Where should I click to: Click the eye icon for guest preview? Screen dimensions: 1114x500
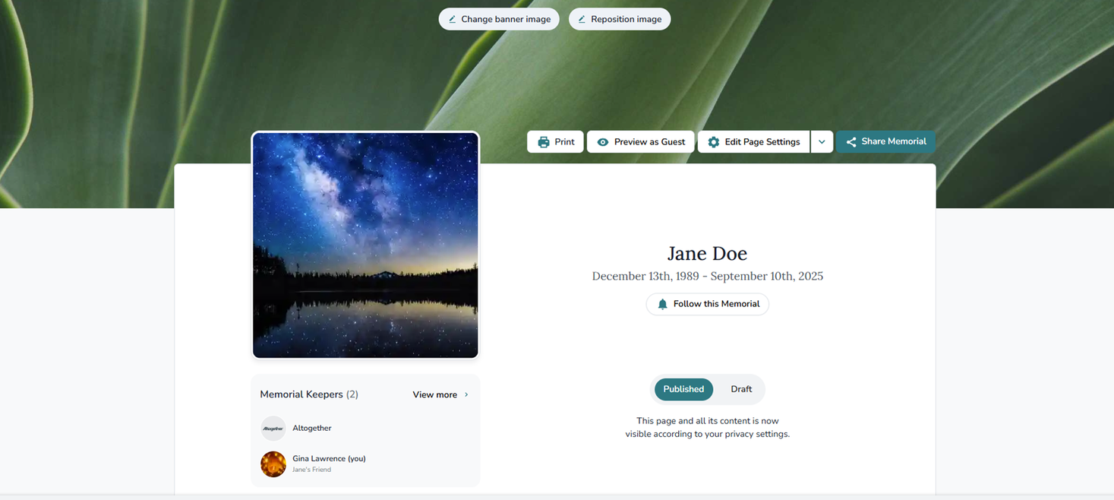pos(603,142)
